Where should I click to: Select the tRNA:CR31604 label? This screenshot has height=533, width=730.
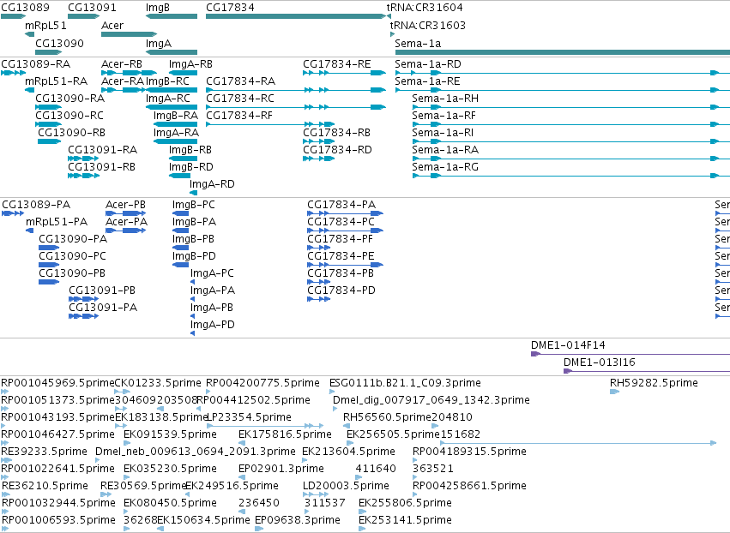point(425,8)
